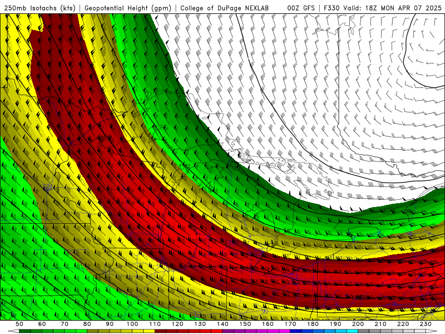Click the '00Z GFS' model run text

(x=301, y=8)
